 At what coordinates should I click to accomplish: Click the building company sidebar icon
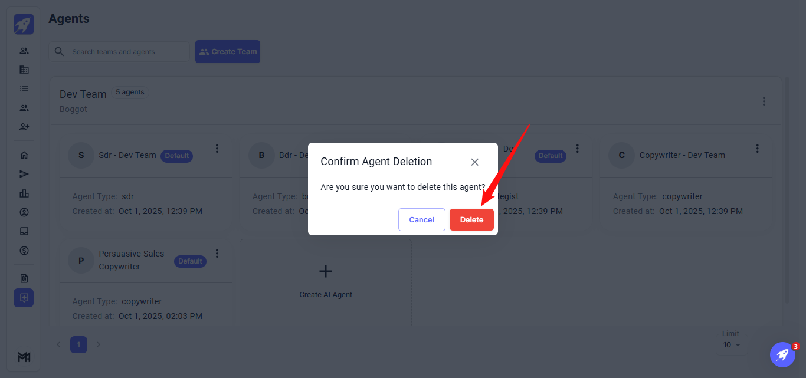pos(24,70)
